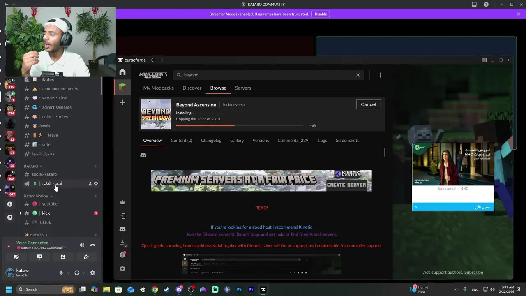Cancel the Beyond Ascension installation

tap(368, 104)
